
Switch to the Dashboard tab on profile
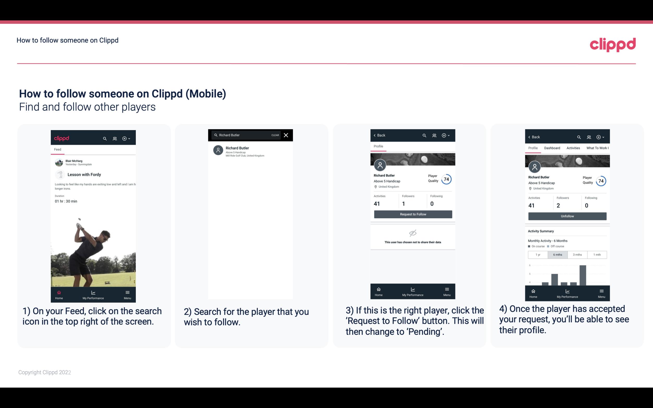pyautogui.click(x=552, y=148)
